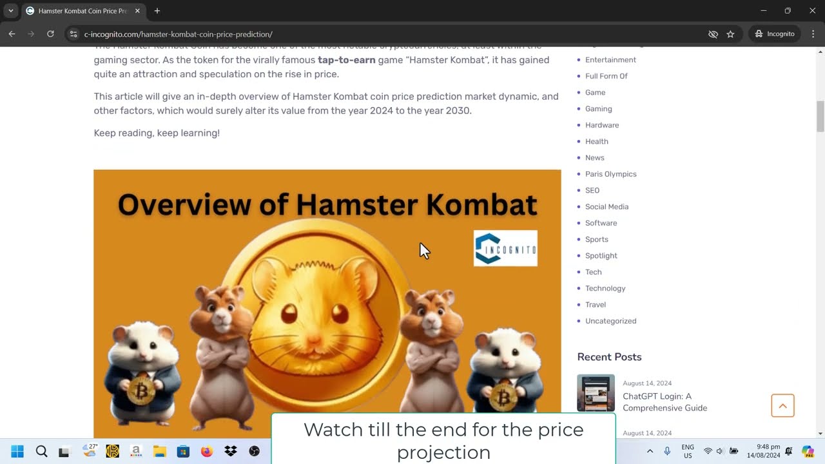Open the Keeper app in taskbar
Screen dimensions: 825x464
point(112,451)
